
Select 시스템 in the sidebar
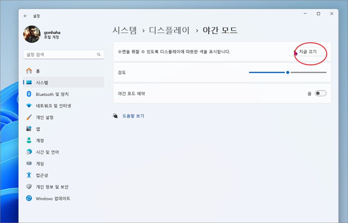(x=64, y=83)
